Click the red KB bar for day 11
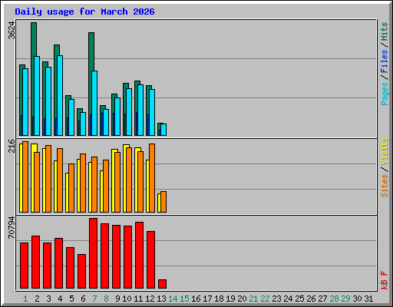The image size is (393, 307). 139,255
